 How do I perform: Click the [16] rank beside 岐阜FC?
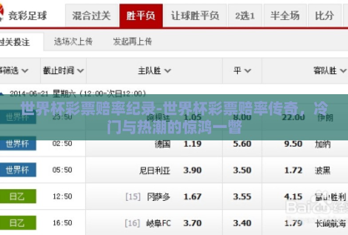pos(132,223)
